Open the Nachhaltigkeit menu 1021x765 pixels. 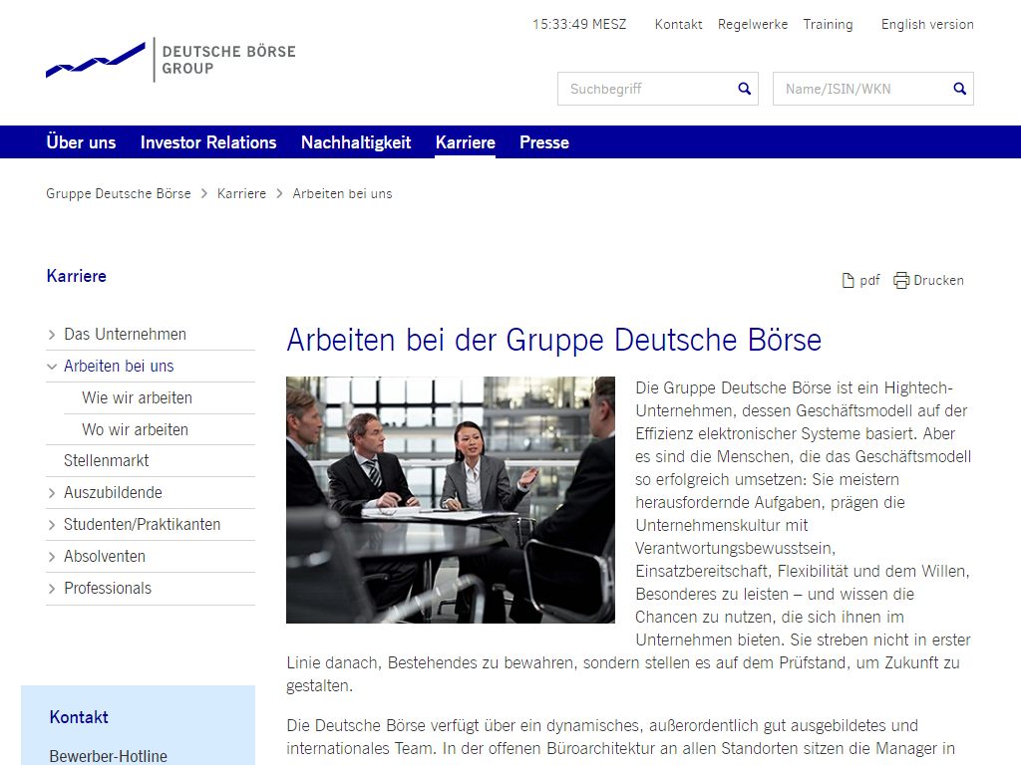tap(356, 142)
